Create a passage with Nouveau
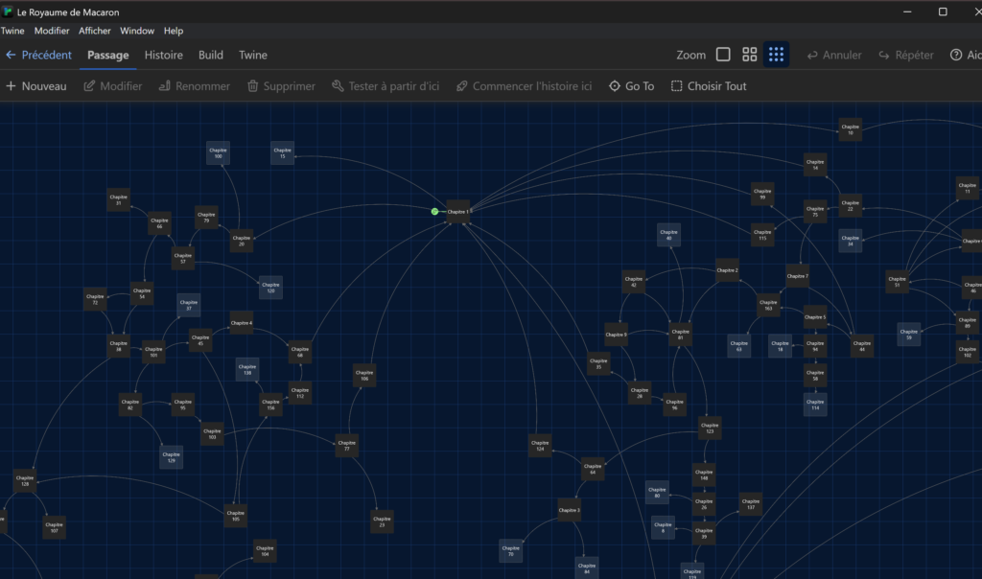This screenshot has width=982, height=579. (36, 86)
